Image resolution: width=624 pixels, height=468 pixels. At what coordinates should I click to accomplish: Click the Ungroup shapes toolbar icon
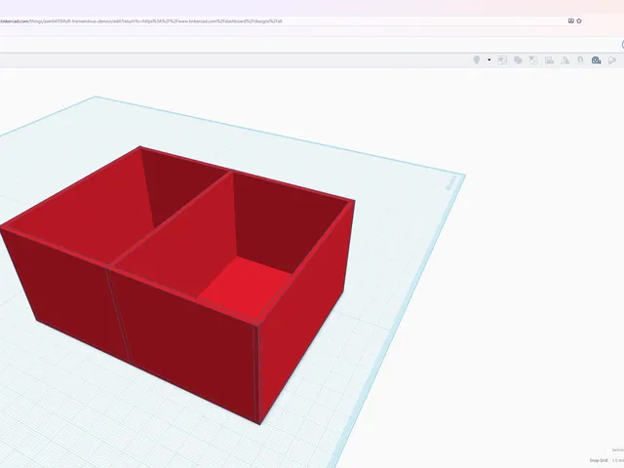533,60
